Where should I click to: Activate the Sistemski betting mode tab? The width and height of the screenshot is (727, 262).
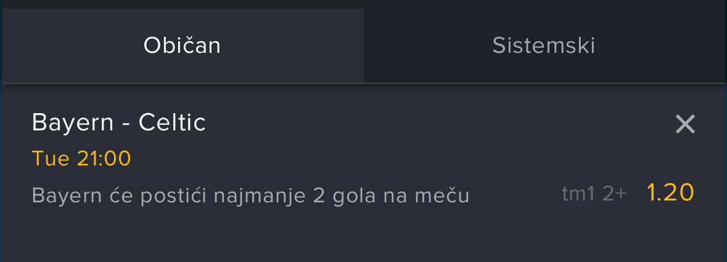coord(543,46)
